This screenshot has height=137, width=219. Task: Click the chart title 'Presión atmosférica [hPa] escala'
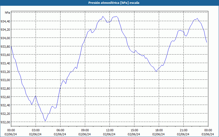click(114, 3)
